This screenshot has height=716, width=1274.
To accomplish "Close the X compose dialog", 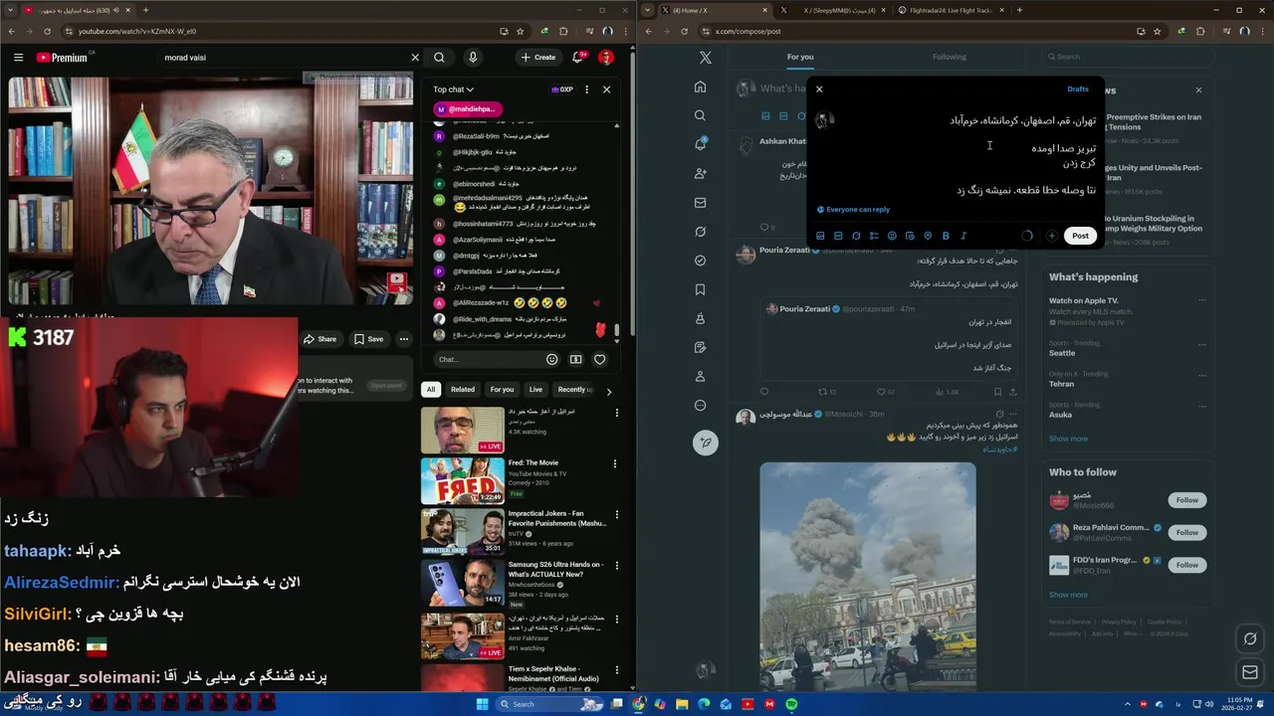I will point(819,89).
